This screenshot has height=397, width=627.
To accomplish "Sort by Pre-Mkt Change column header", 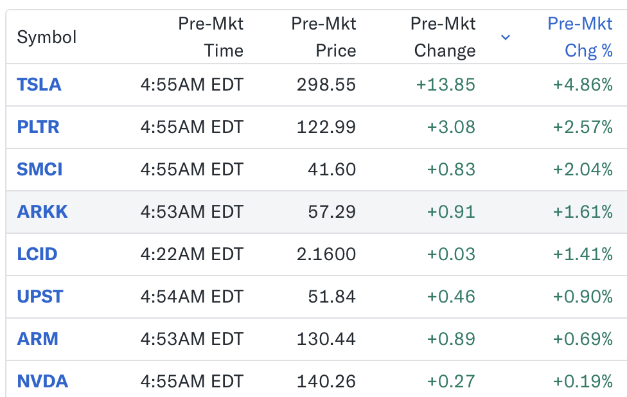I will (x=443, y=37).
